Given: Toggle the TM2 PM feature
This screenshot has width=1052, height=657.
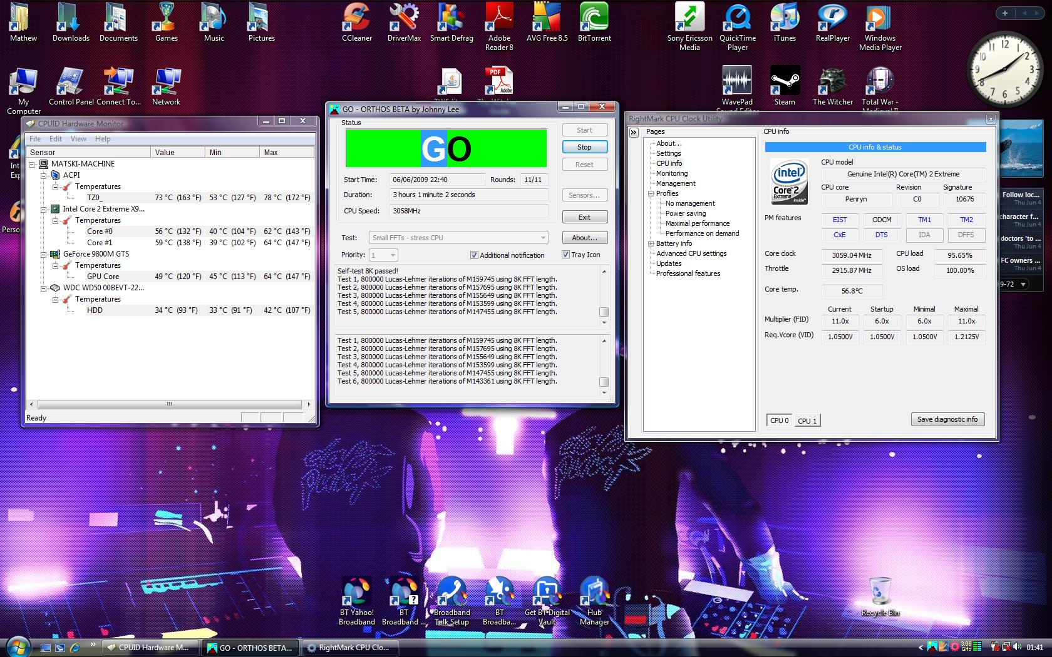Looking at the screenshot, I should [966, 220].
